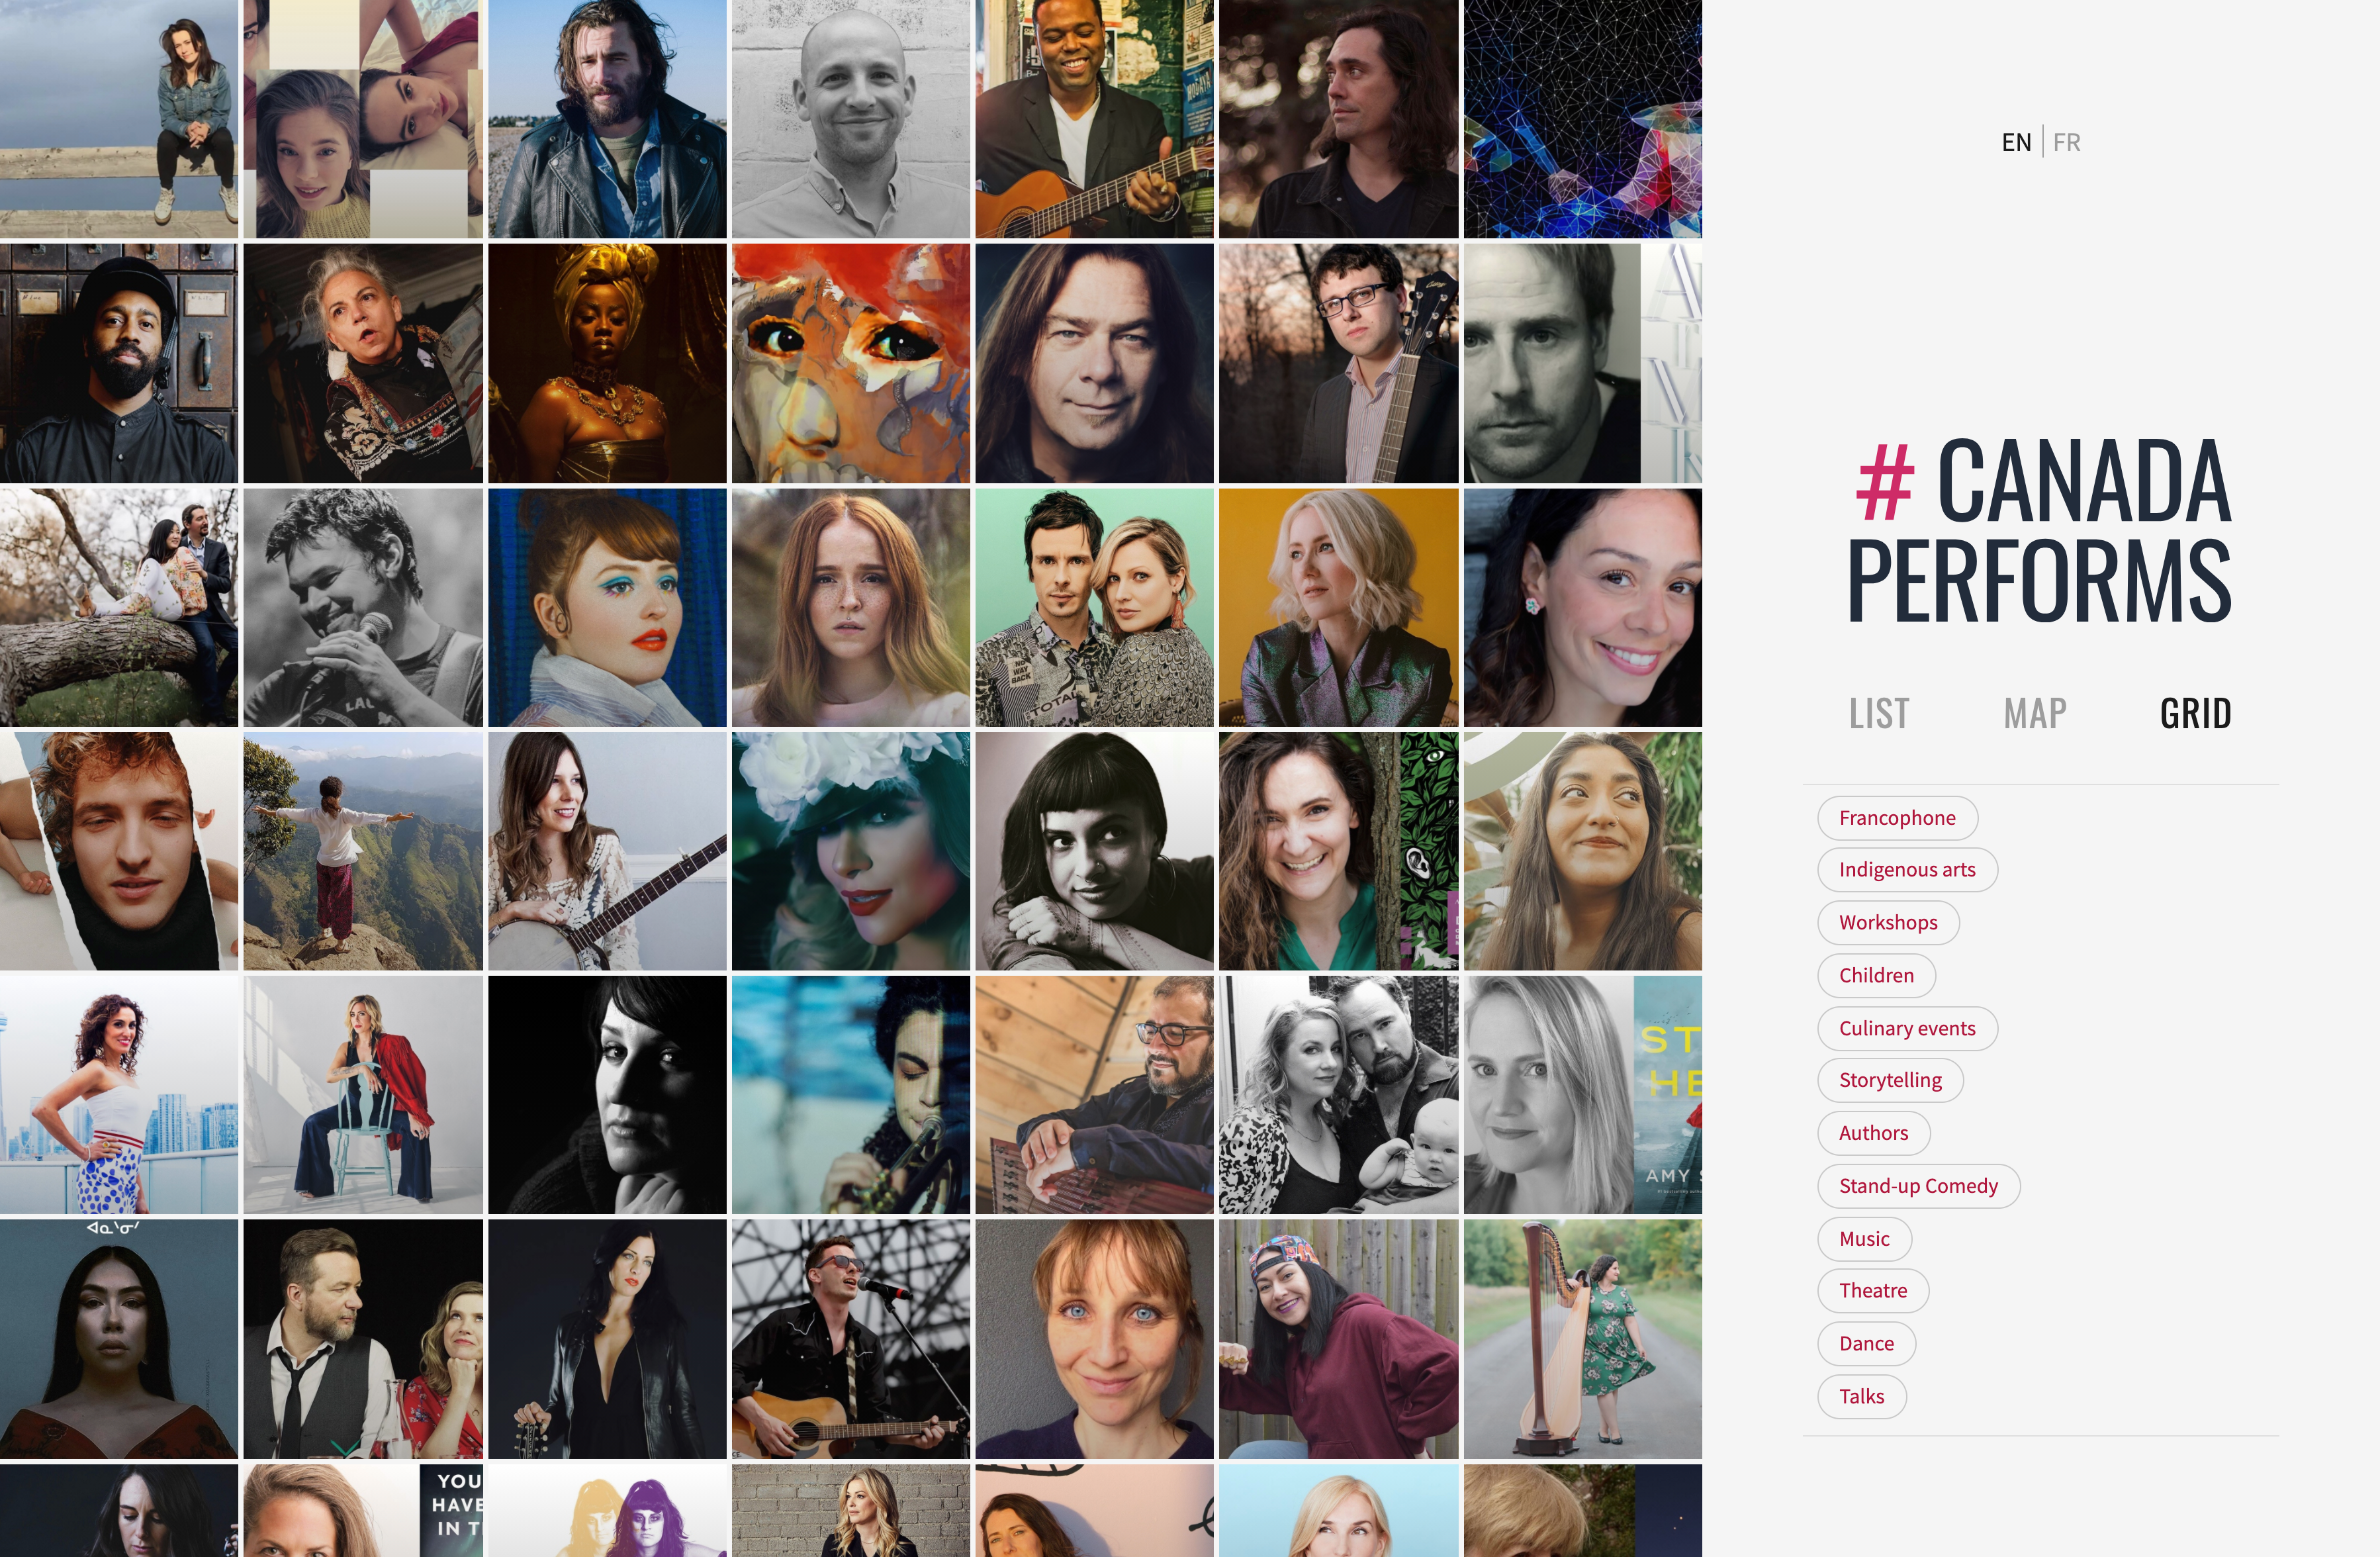Filter by Francophone tag
Image resolution: width=2380 pixels, height=1557 pixels.
[1897, 818]
